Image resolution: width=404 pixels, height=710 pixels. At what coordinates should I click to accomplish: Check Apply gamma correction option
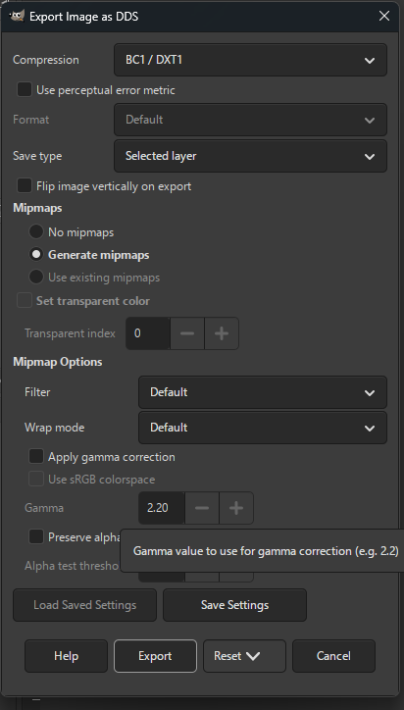tap(36, 456)
